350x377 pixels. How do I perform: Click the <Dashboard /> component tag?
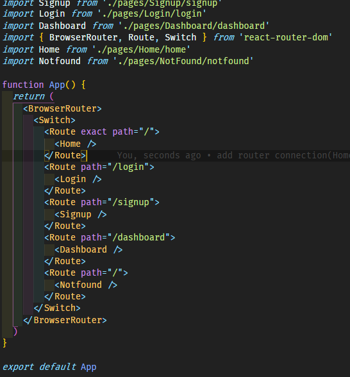pos(88,249)
